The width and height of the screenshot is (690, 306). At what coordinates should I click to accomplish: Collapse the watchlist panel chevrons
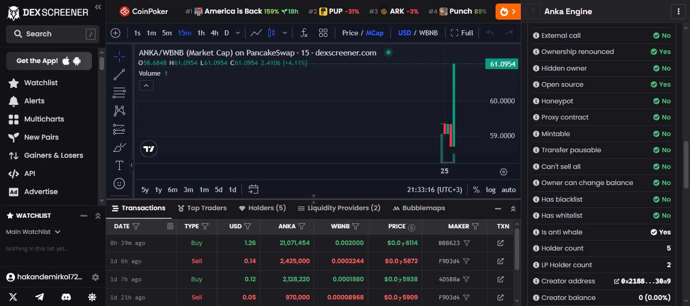tap(98, 216)
